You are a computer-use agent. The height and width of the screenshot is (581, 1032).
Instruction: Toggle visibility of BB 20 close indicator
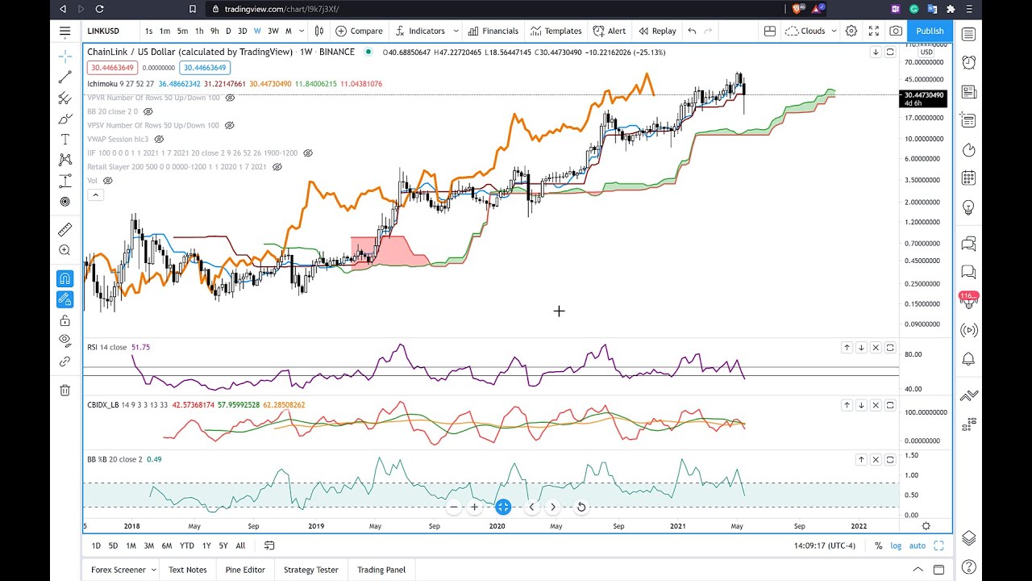click(148, 111)
